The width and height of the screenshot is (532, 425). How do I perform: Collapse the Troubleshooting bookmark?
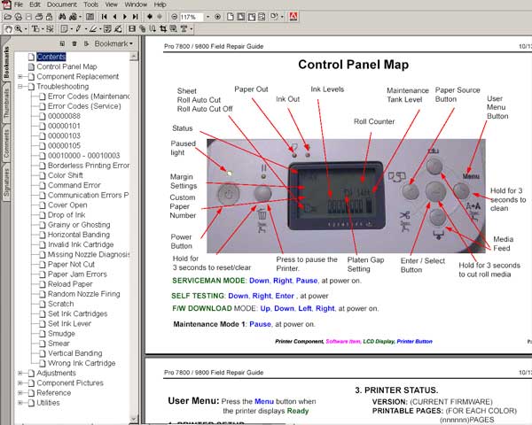[20, 87]
